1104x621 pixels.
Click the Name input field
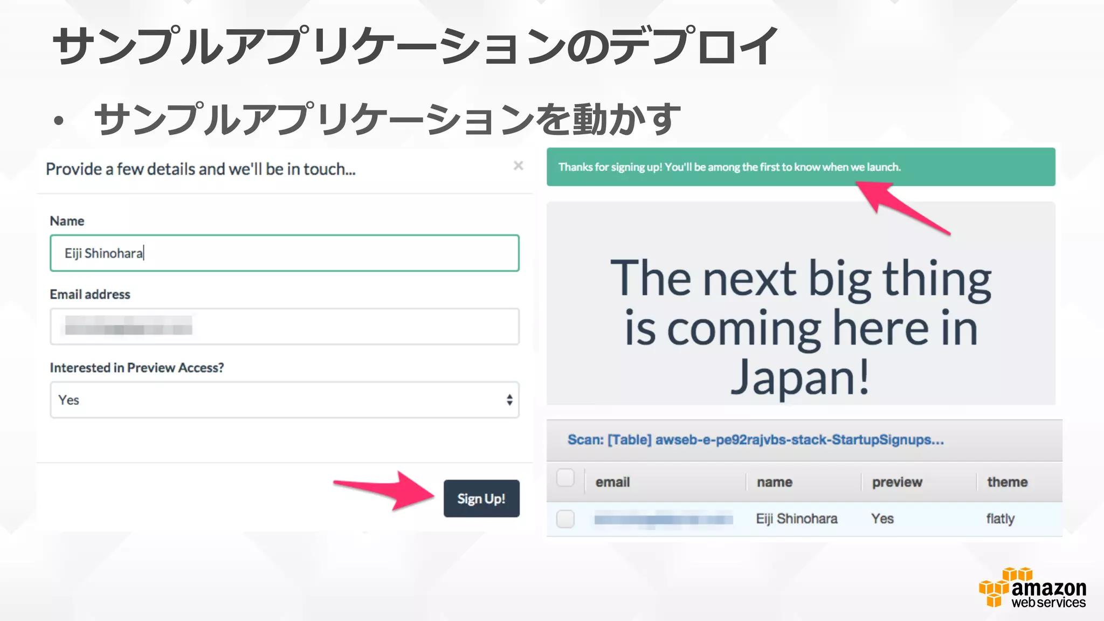pyautogui.click(x=284, y=253)
